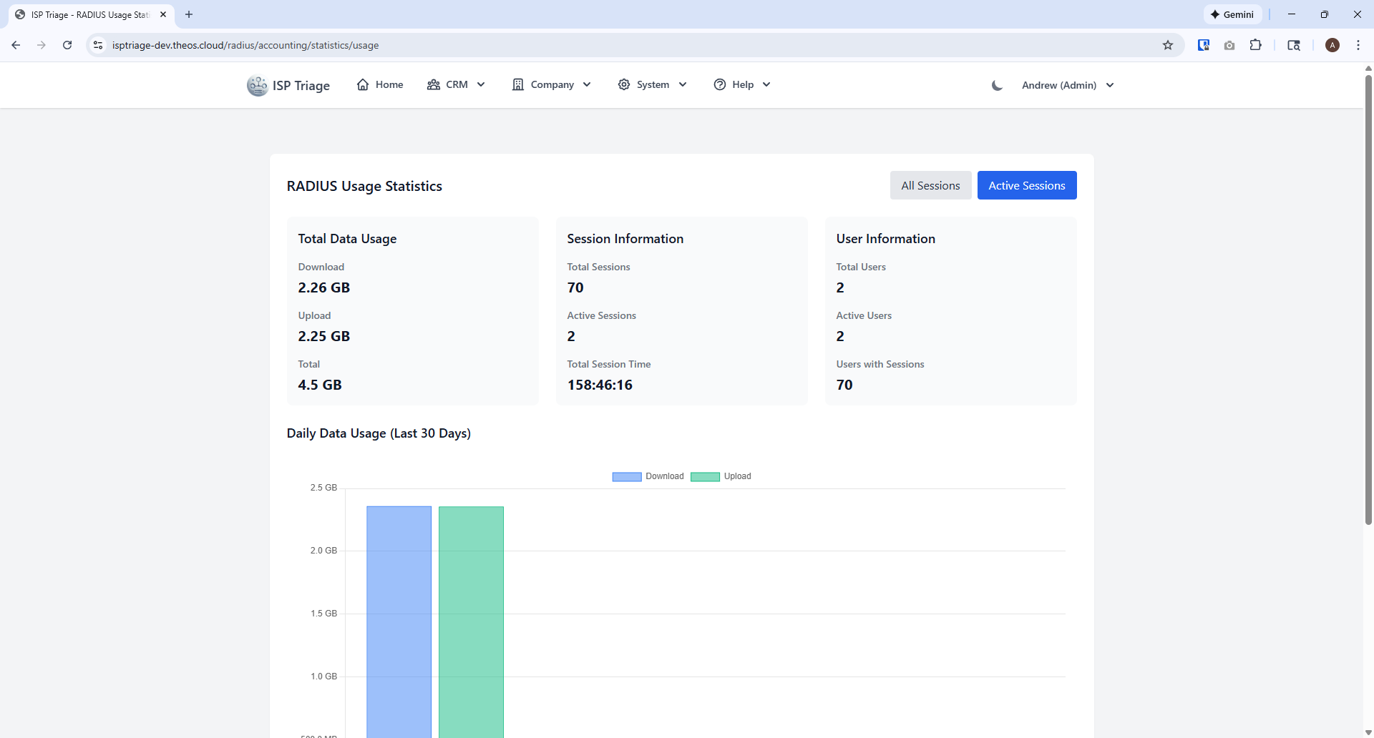This screenshot has width=1374, height=738.
Task: Open the Extensions puzzle piece menu
Action: [x=1255, y=45]
